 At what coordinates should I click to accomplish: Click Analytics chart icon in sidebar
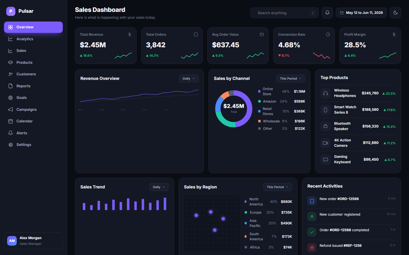tap(11, 39)
